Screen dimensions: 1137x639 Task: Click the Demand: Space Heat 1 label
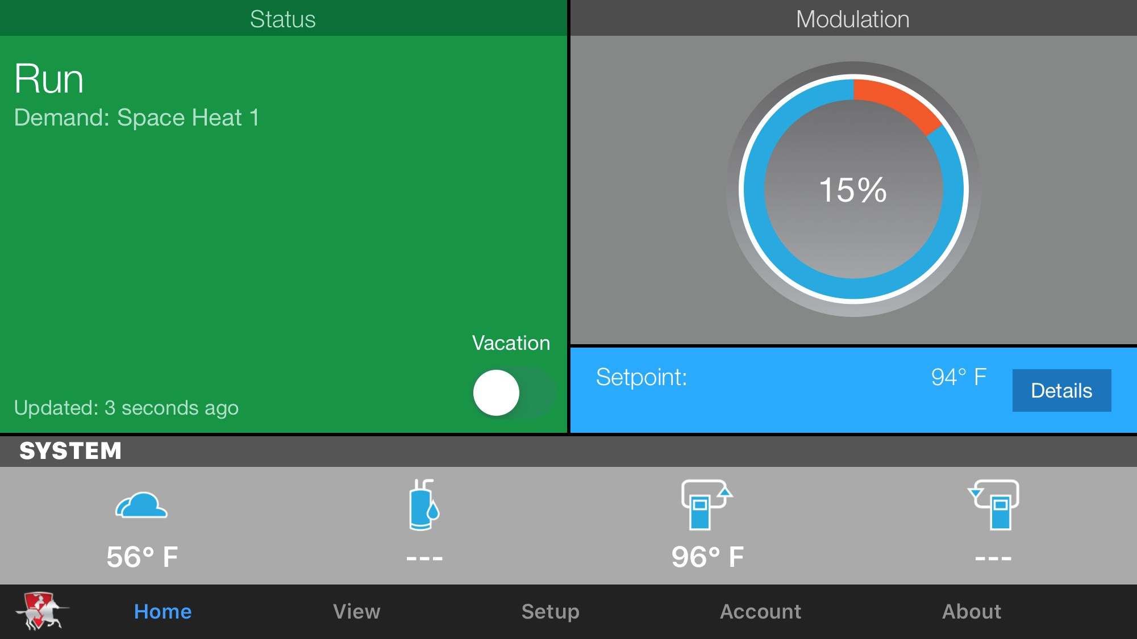coord(136,118)
